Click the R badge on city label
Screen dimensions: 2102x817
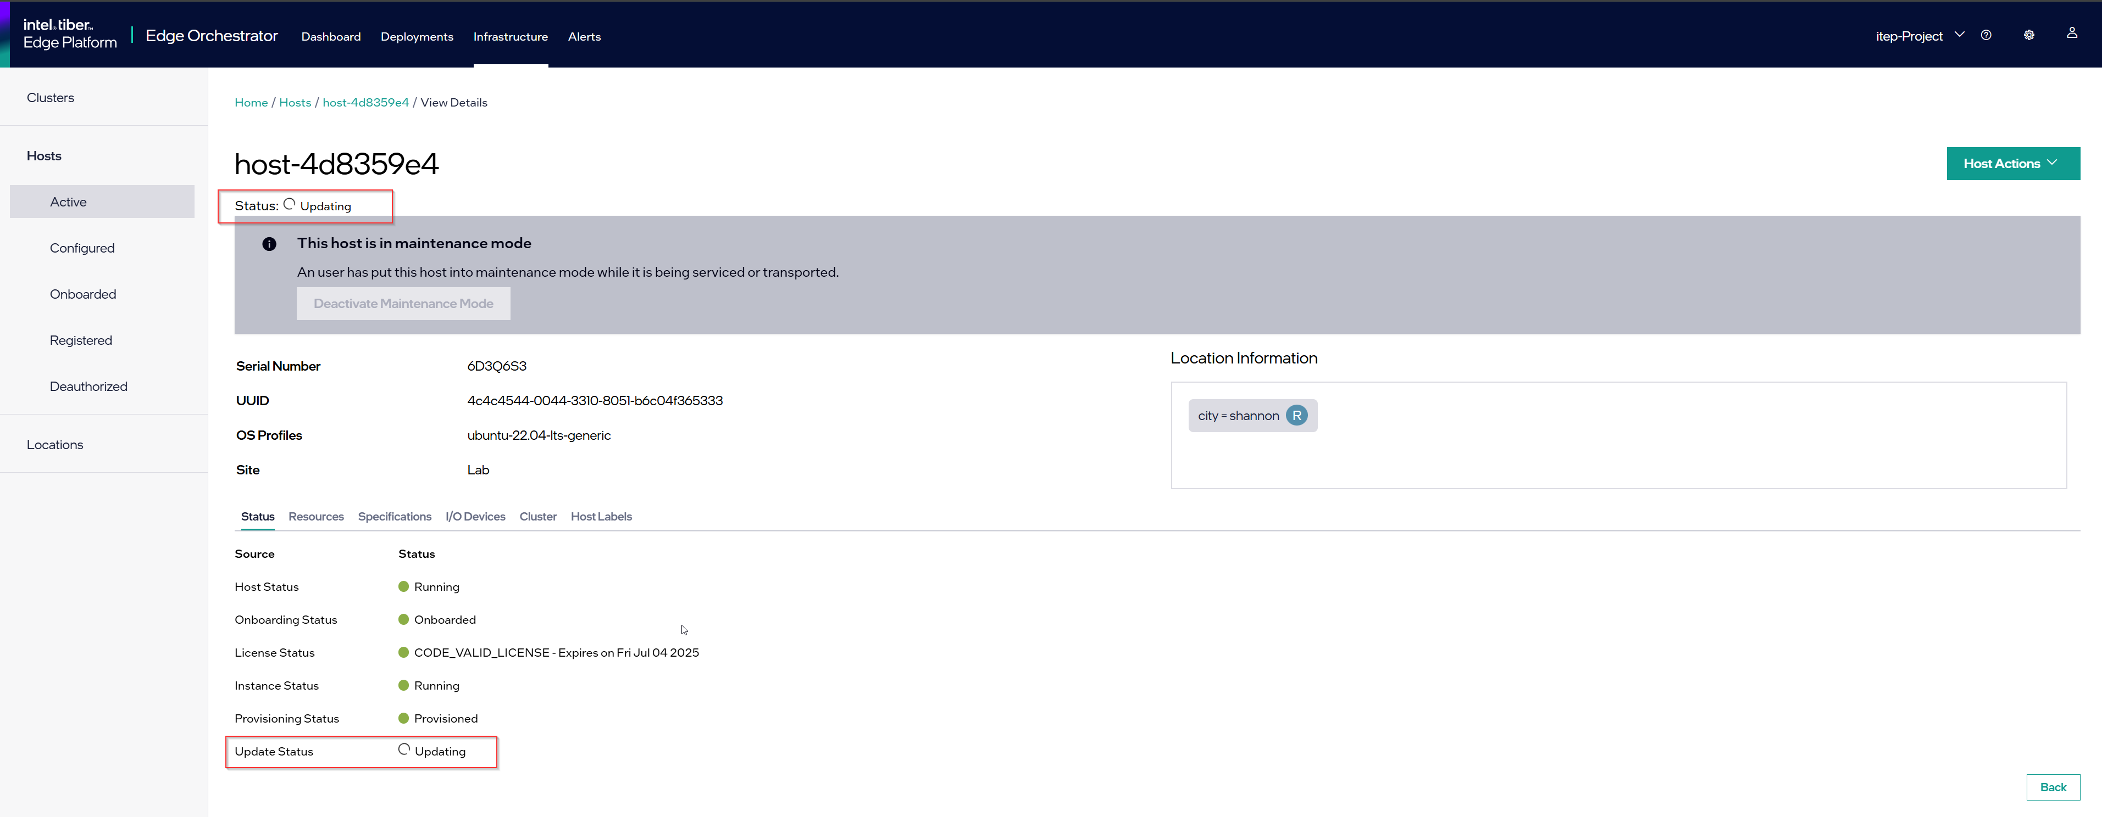[1296, 416]
